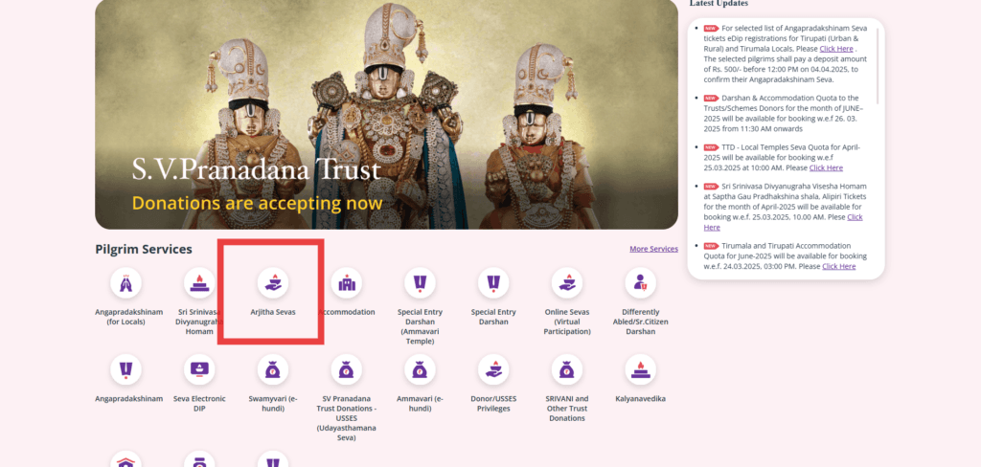981x467 pixels.
Task: Open the Ammavari (e-hundi) icon
Action: tap(420, 369)
